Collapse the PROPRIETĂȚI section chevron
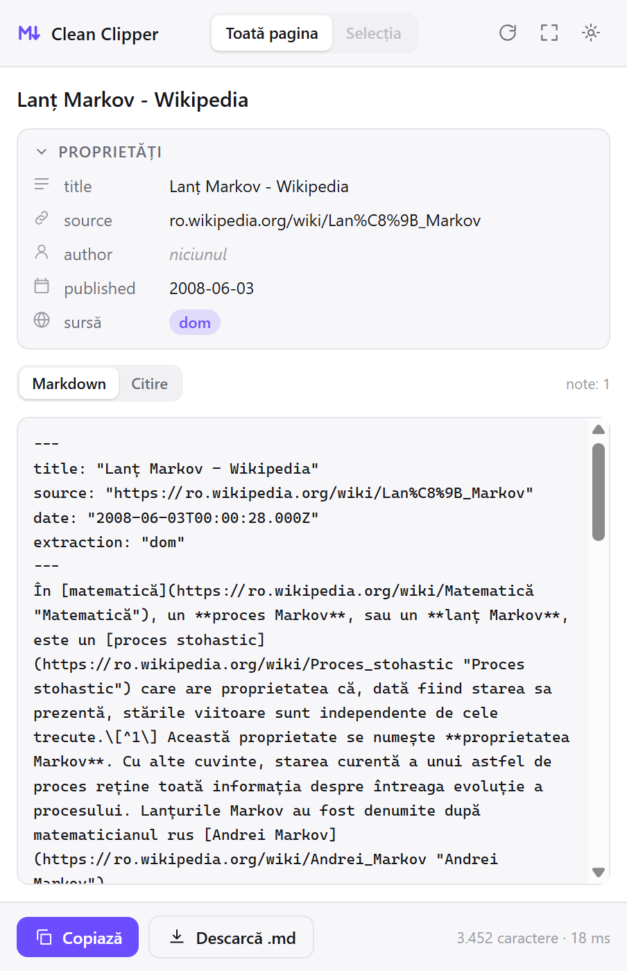The width and height of the screenshot is (627, 971). 42,152
